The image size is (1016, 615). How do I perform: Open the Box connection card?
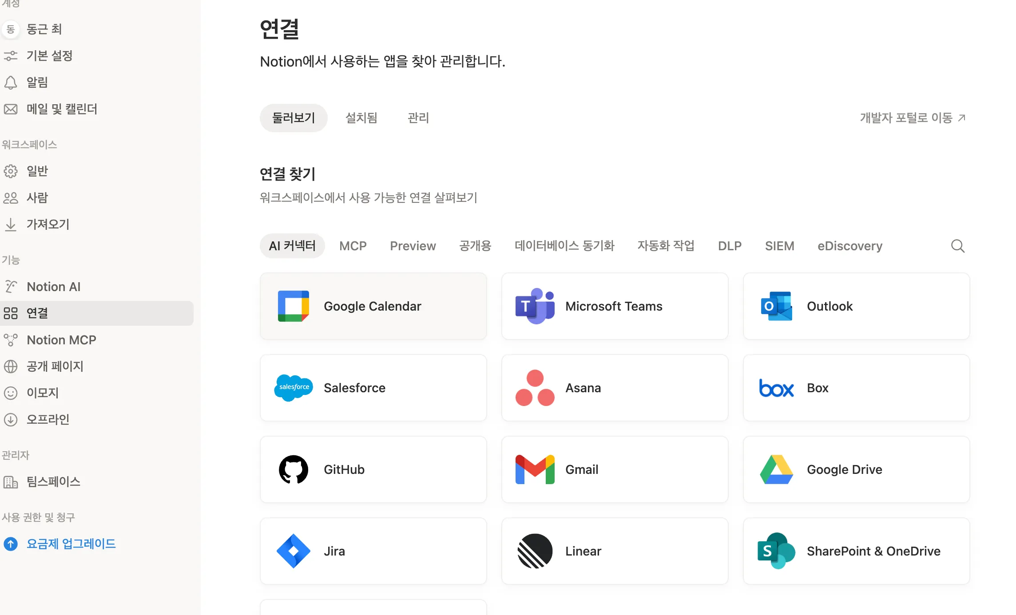(x=857, y=388)
